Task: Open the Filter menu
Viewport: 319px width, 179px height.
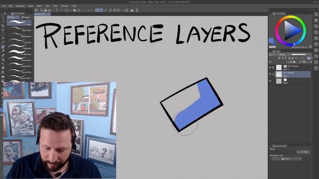Action: (55, 6)
